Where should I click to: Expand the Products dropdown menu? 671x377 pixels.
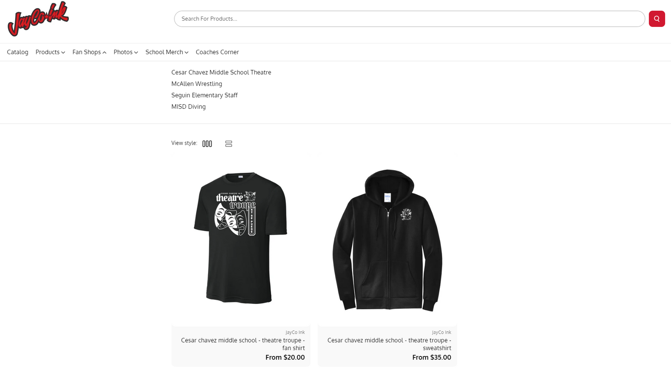click(50, 52)
